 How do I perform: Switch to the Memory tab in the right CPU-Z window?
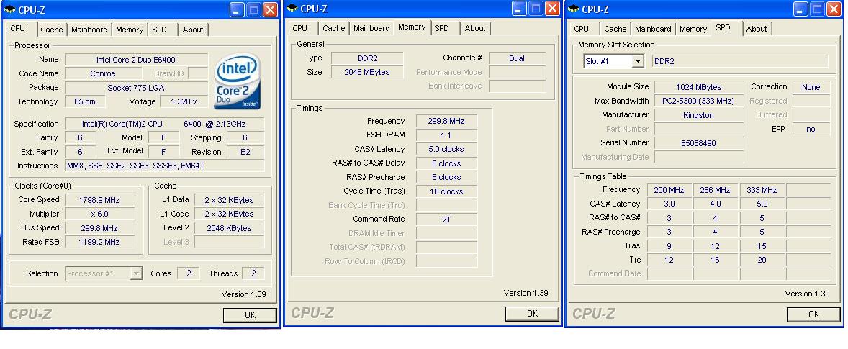click(693, 29)
